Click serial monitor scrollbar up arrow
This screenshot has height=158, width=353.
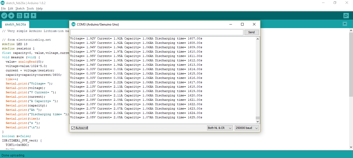[x=258, y=39]
